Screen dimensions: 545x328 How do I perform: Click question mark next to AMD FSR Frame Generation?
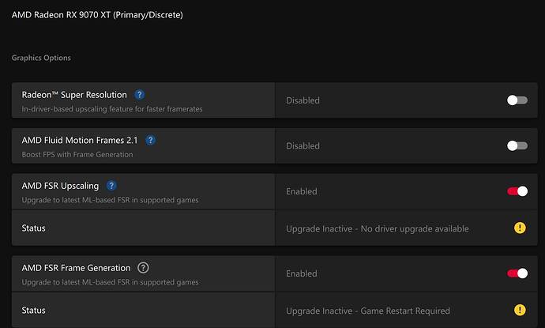tap(143, 268)
